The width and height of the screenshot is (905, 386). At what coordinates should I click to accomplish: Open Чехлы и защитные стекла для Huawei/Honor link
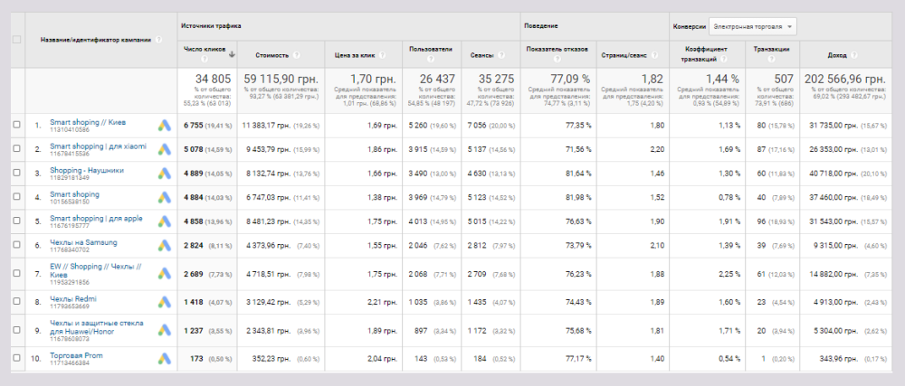[95, 326]
